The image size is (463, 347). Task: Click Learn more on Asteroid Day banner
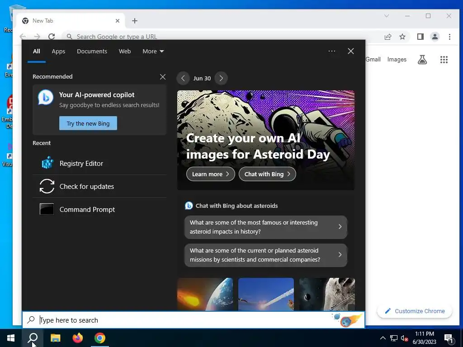pos(211,174)
